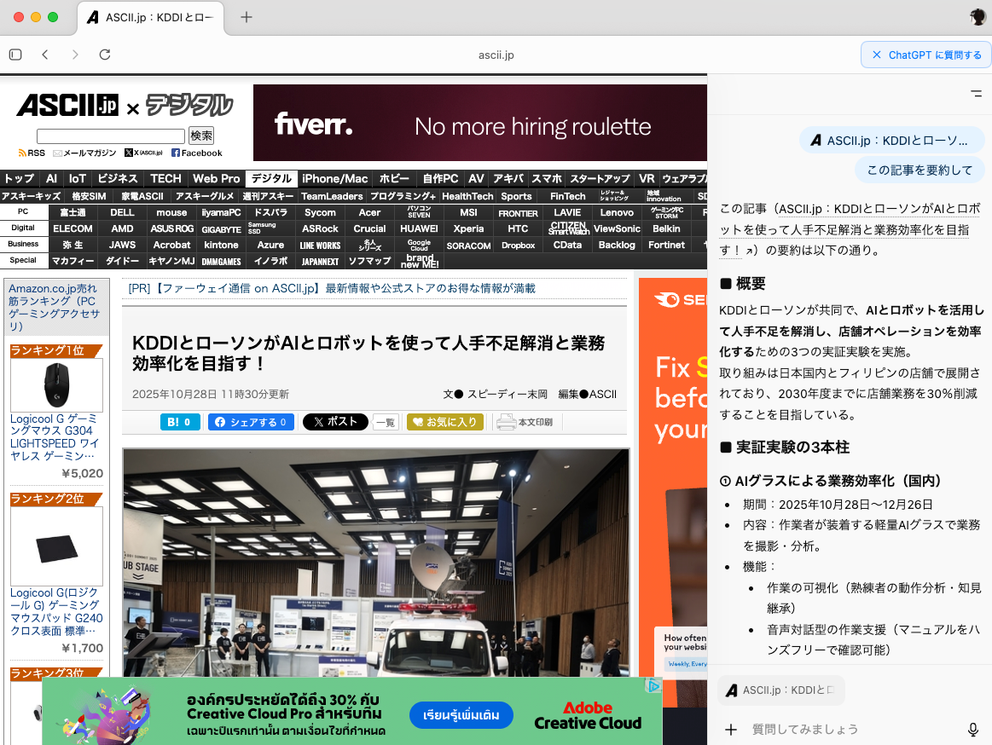
Task: Reload the ascii.jp page
Action: [x=105, y=55]
